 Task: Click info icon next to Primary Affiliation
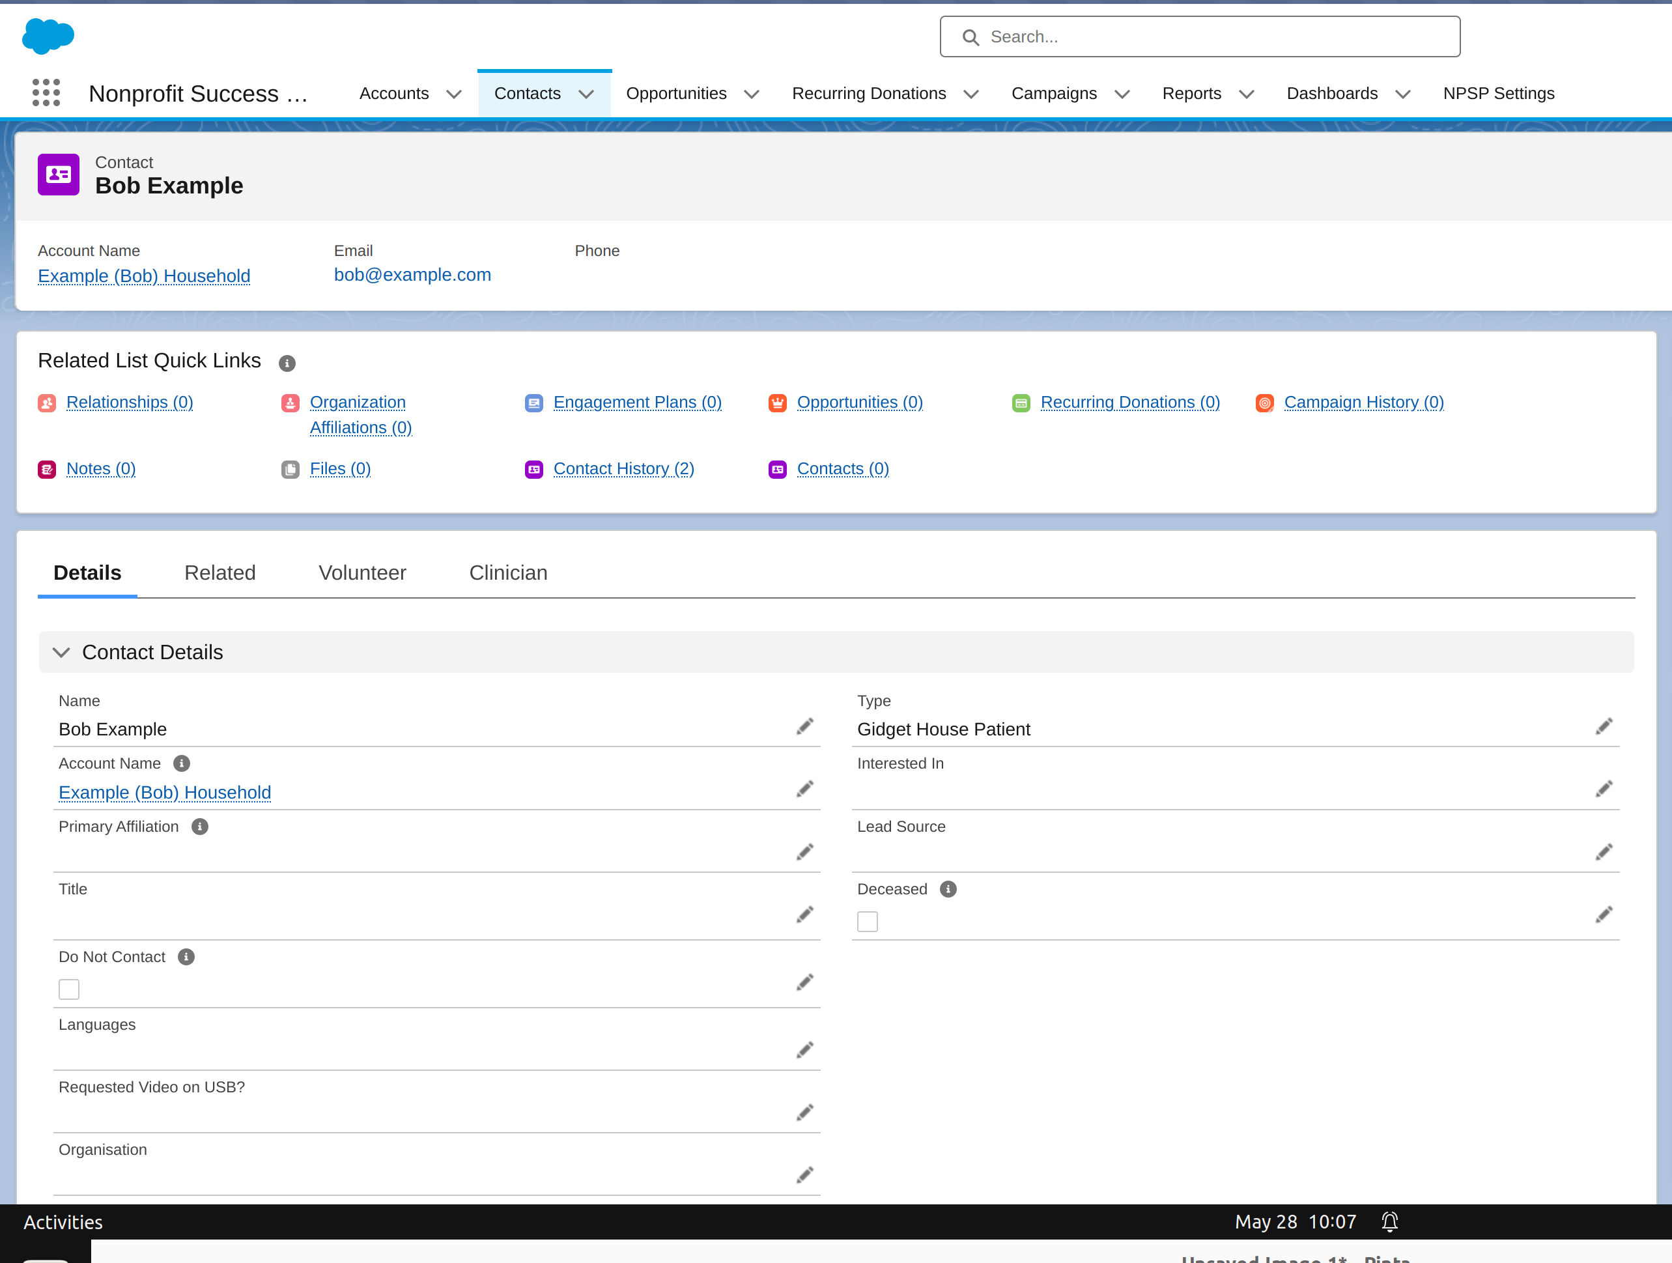[x=199, y=826]
